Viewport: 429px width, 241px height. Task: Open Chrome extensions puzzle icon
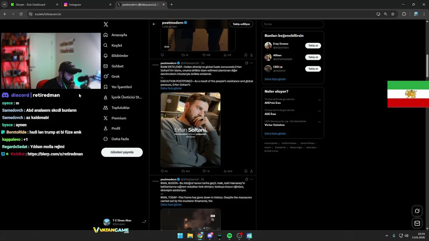(404, 14)
